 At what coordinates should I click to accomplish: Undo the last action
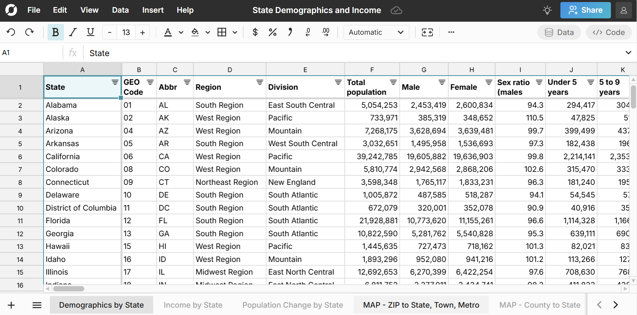(11, 32)
